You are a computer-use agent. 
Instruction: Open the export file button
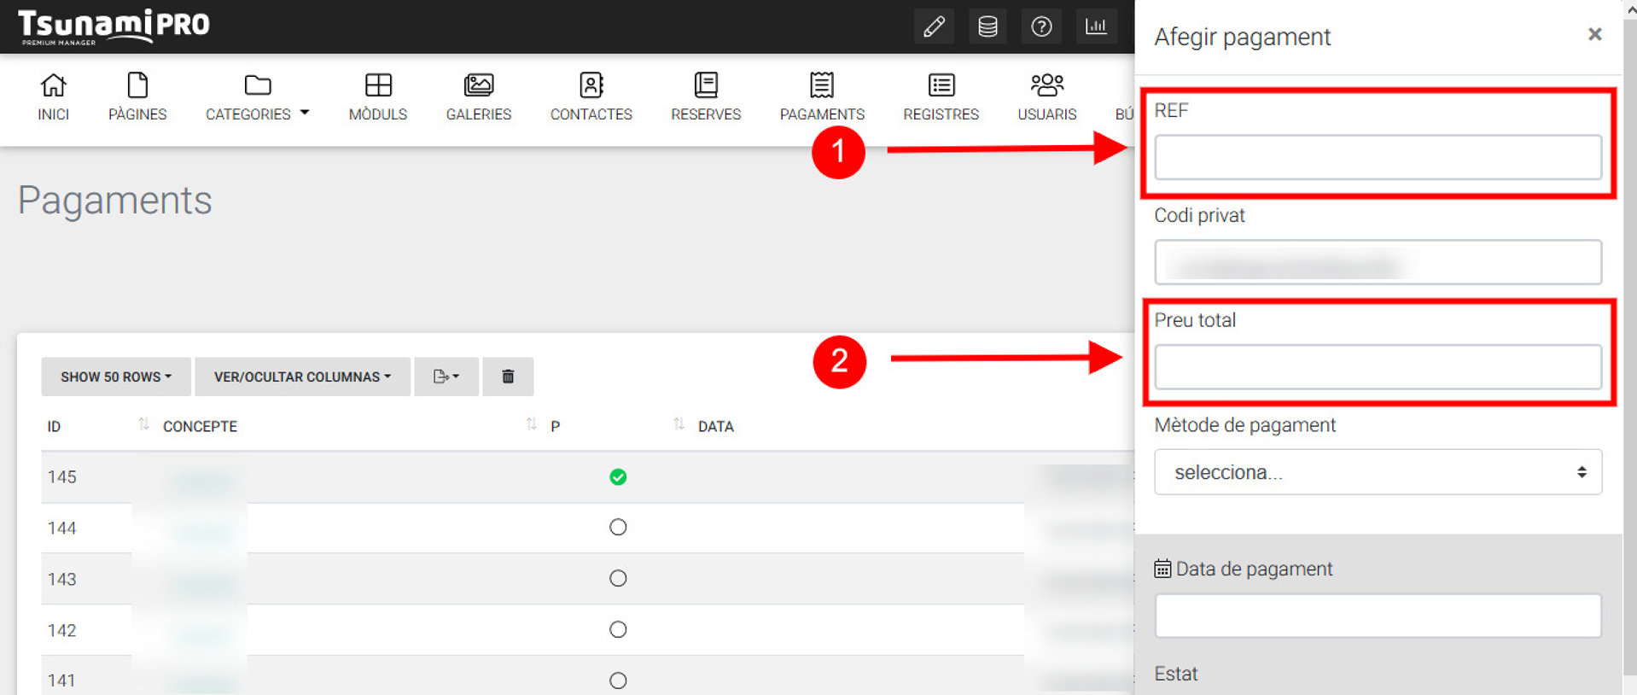pos(446,377)
